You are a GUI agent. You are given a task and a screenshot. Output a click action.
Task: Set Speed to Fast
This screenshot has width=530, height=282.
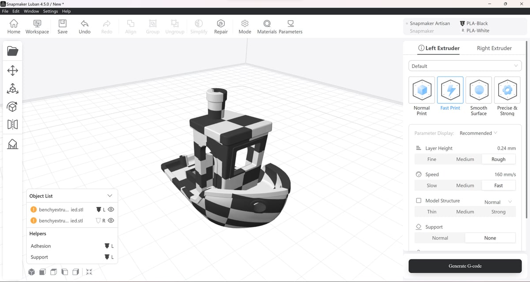pyautogui.click(x=498, y=186)
